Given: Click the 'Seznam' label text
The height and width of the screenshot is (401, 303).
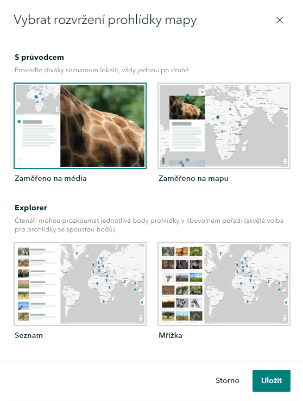Looking at the screenshot, I should [x=29, y=335].
